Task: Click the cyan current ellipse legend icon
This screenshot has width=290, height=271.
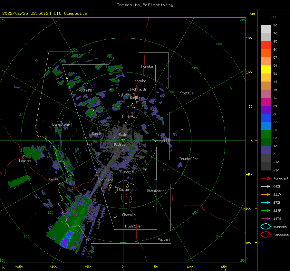Action: point(266,227)
